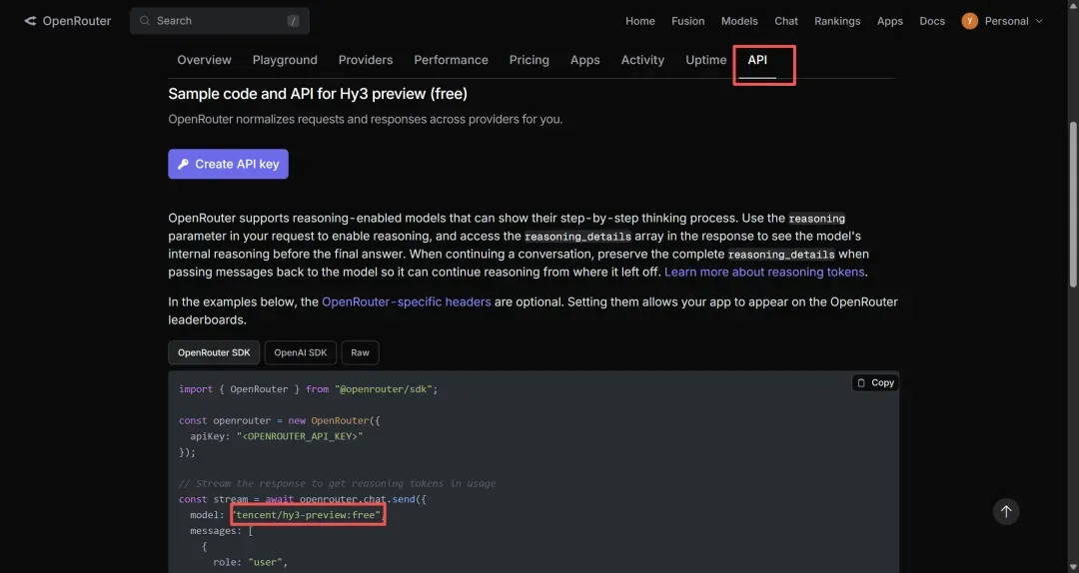Select the Raw code tab

pyautogui.click(x=360, y=352)
